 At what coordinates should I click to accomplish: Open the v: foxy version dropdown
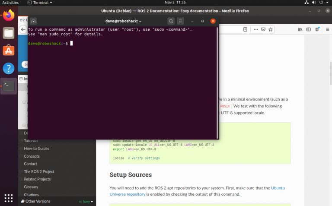point(86,201)
